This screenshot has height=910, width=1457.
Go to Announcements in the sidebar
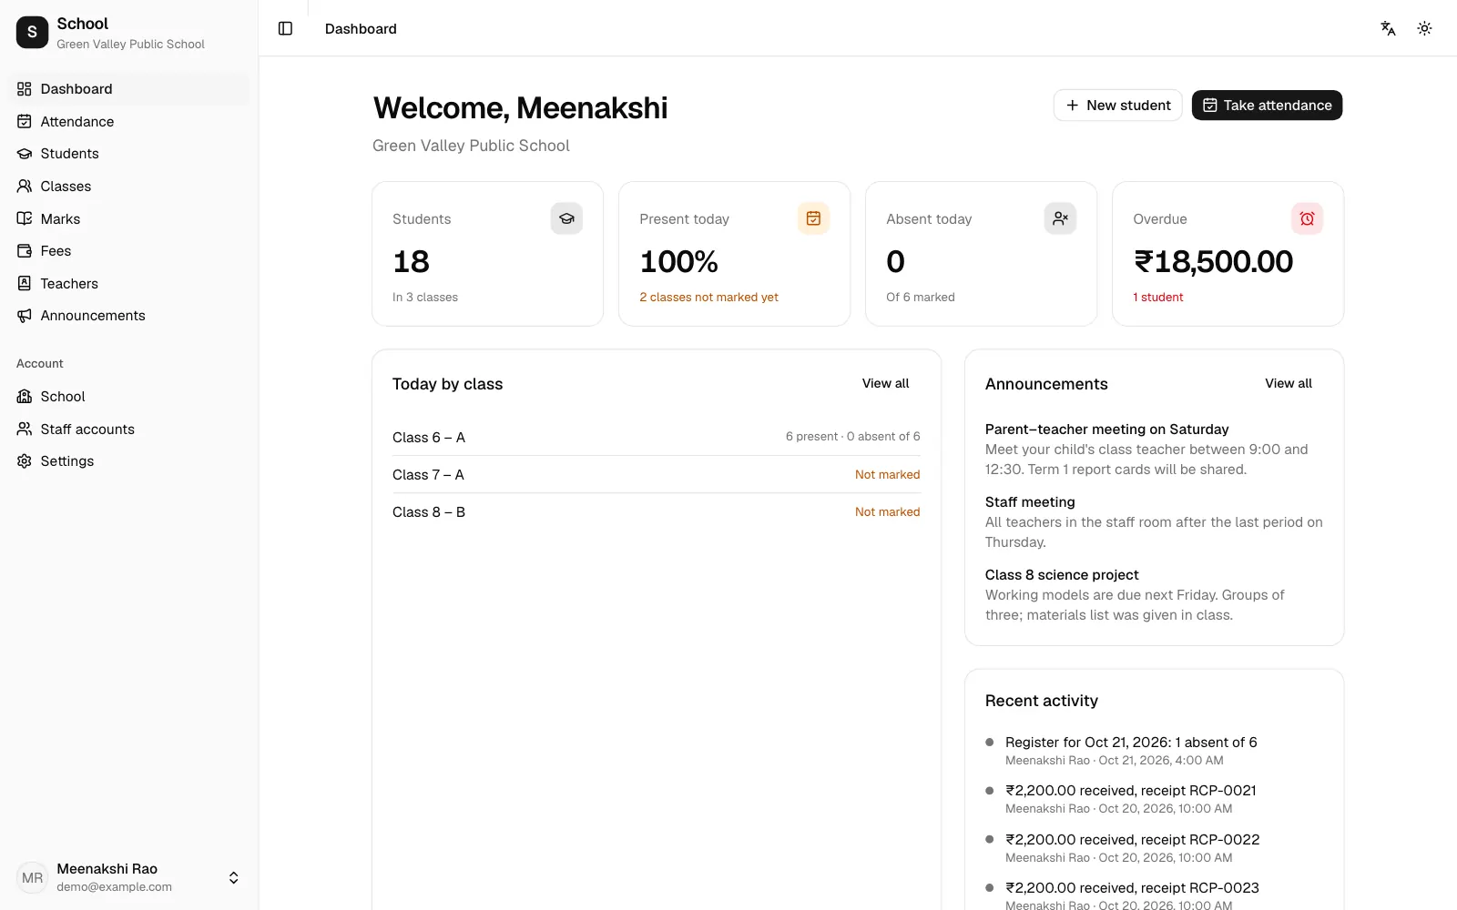tap(129, 316)
